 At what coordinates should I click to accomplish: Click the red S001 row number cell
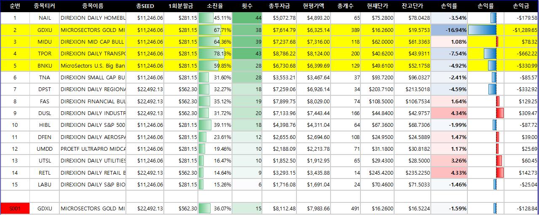tap(15, 208)
